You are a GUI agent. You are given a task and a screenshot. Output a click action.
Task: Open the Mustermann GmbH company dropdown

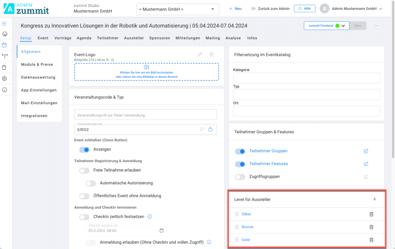[x=177, y=9]
